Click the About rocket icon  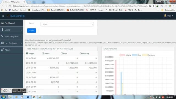pos(2,50)
